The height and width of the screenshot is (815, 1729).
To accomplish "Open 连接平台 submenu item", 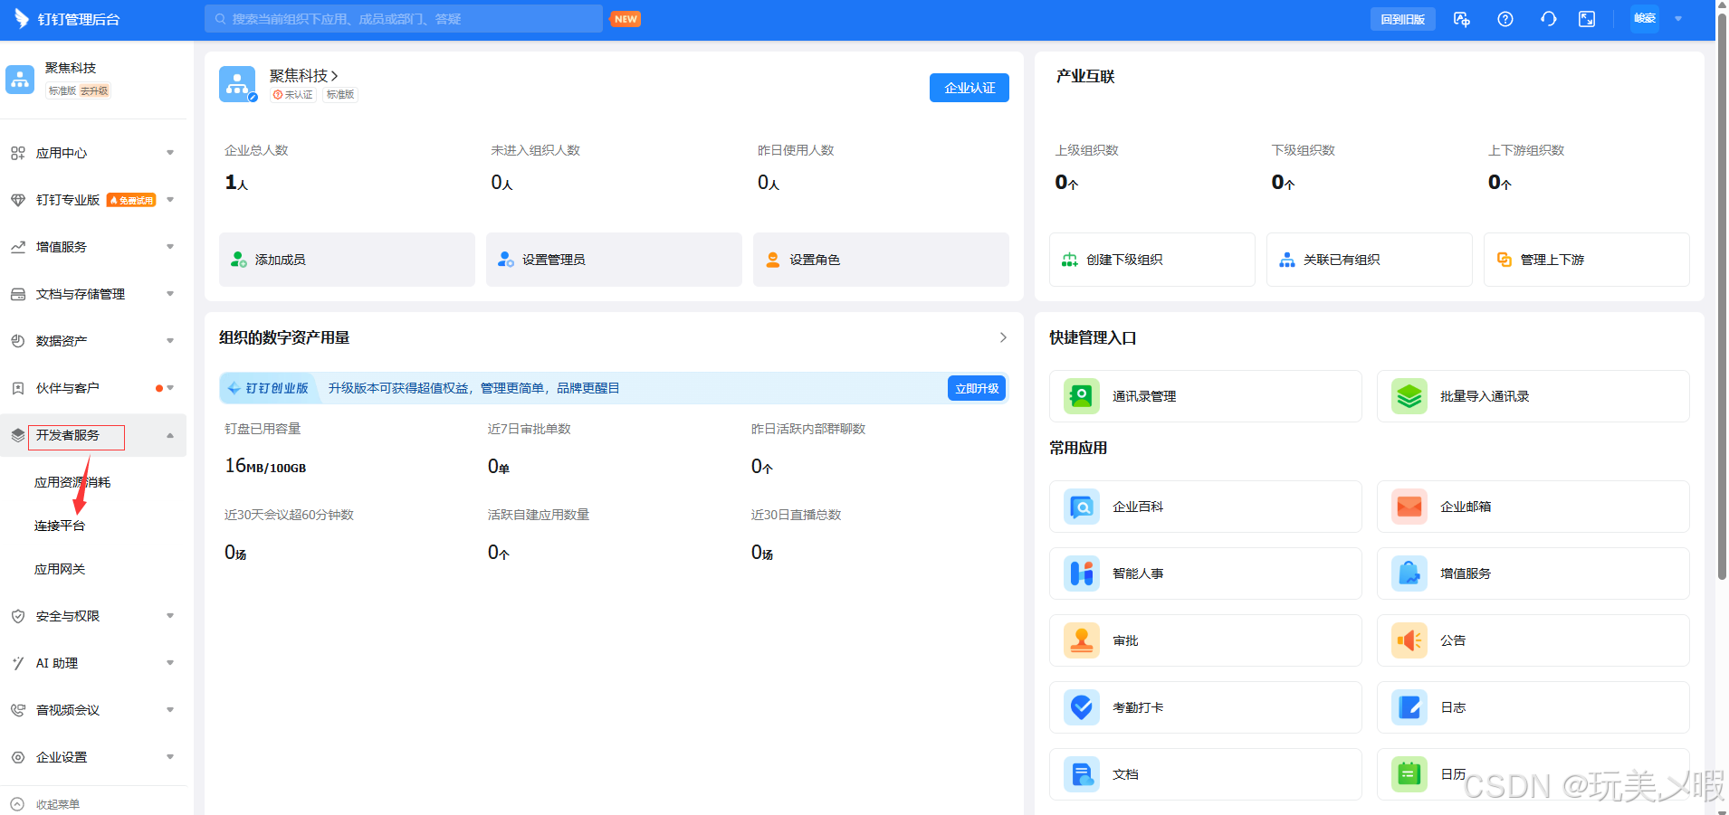I will [60, 526].
